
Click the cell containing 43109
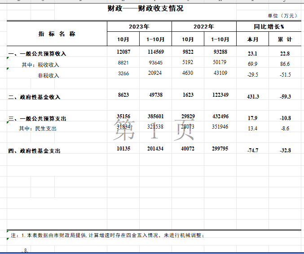(220, 73)
